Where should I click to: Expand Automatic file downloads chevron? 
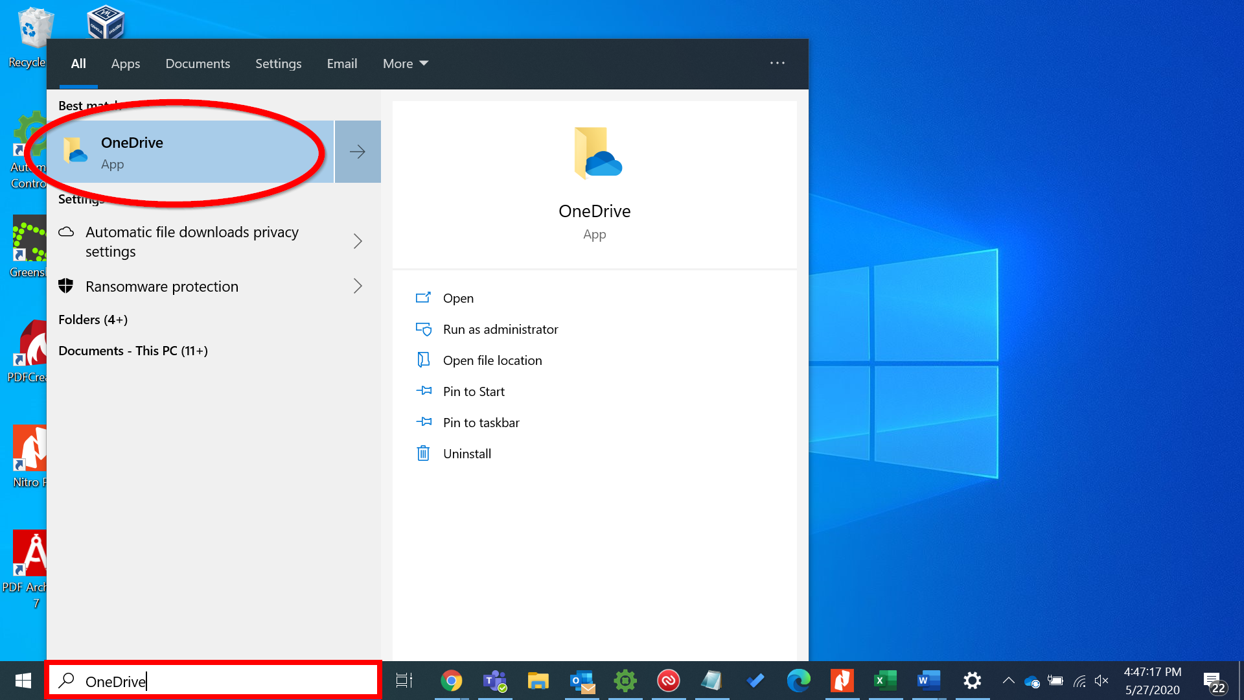point(358,241)
